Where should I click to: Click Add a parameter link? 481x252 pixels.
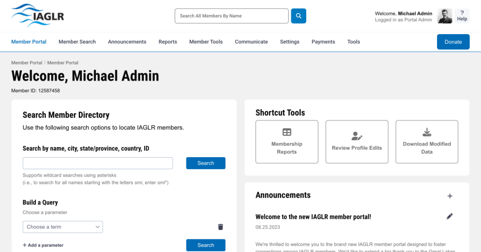(x=43, y=245)
